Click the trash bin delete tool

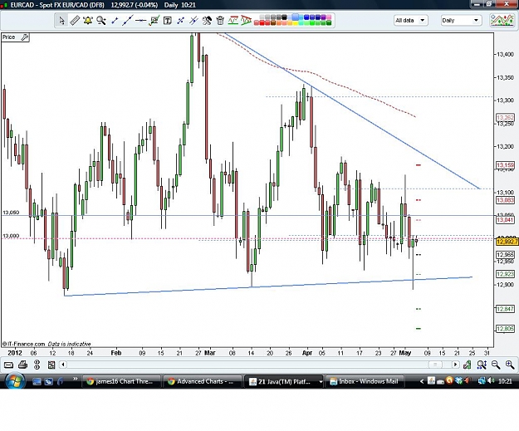click(220, 21)
